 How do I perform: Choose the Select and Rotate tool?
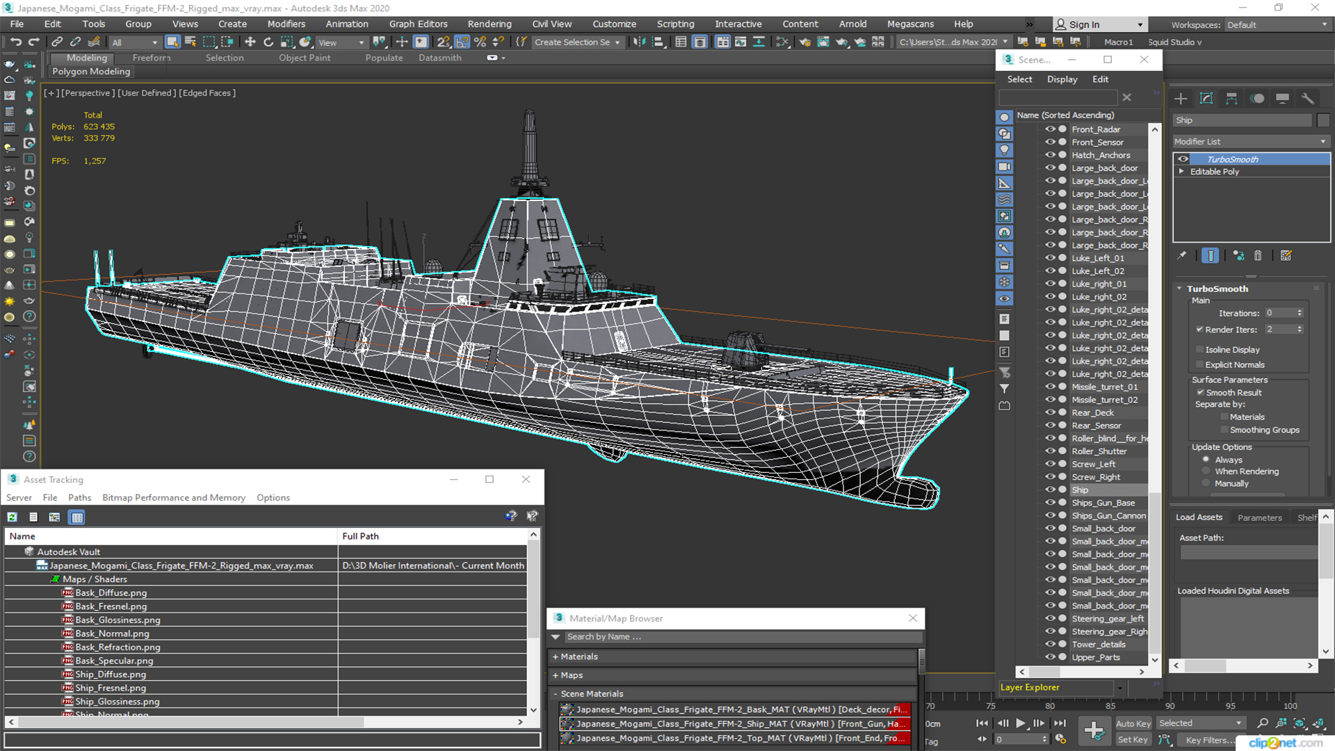pyautogui.click(x=268, y=42)
